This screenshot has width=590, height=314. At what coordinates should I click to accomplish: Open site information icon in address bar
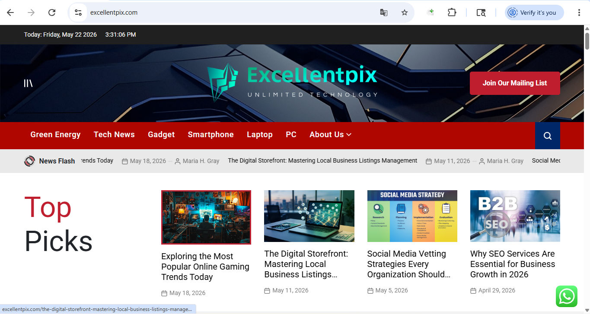[78, 13]
